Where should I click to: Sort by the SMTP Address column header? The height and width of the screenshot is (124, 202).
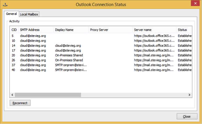pos(36,30)
